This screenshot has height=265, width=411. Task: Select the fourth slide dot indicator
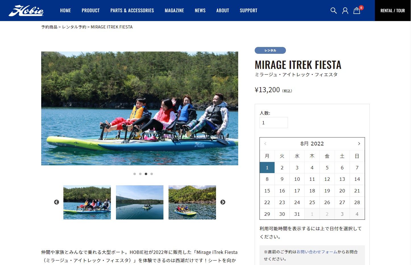click(x=151, y=174)
